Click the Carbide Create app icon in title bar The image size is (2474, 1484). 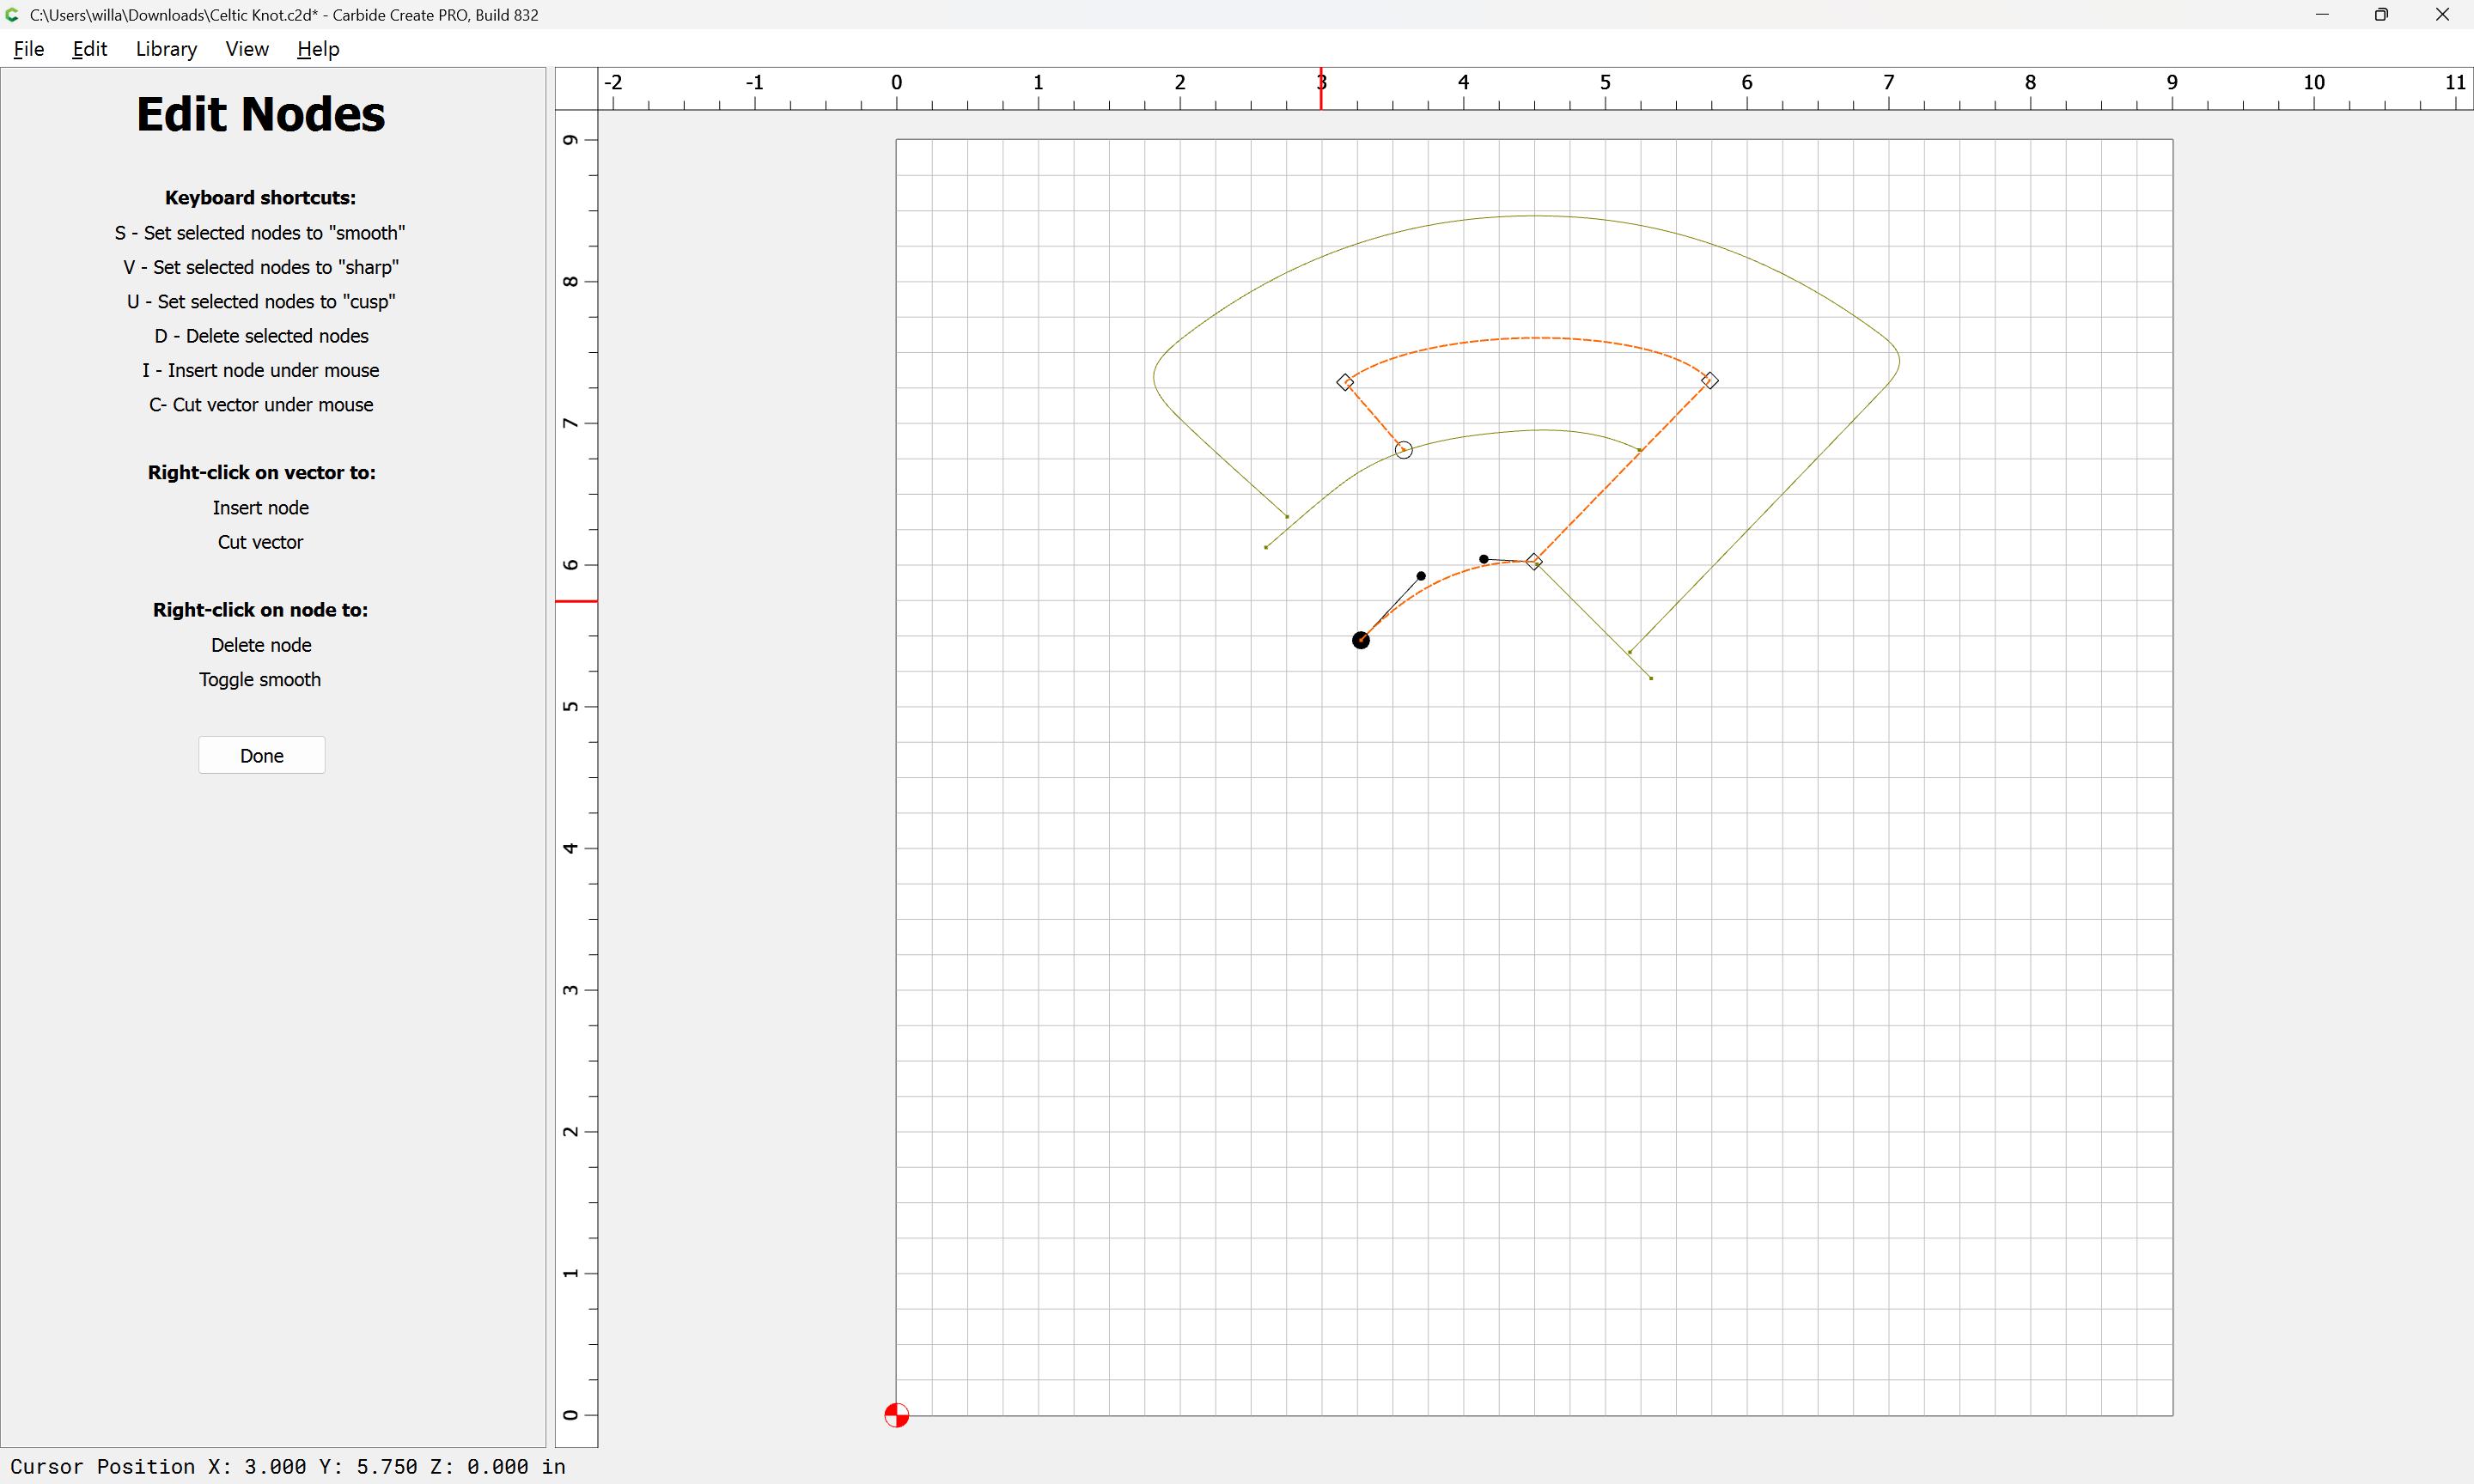click(13, 15)
